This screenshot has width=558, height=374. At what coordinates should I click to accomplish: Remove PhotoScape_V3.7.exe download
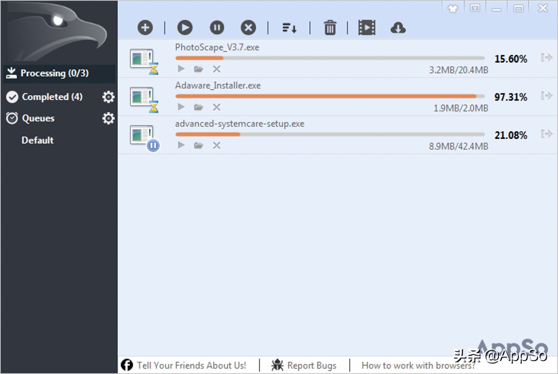coord(217,69)
